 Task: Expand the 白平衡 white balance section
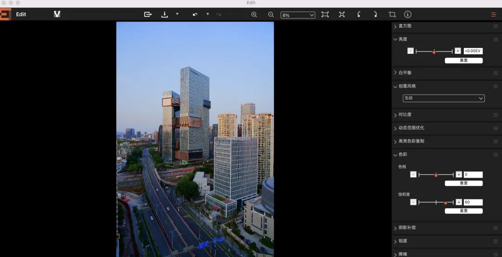pyautogui.click(x=396, y=72)
